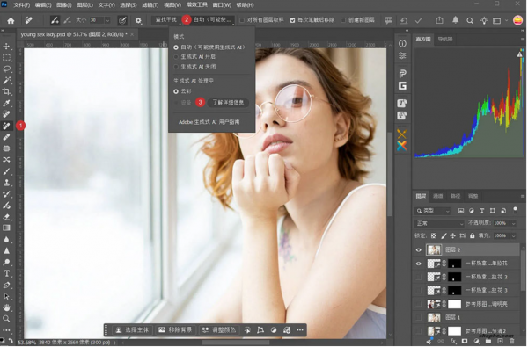Select the Brush tool
Viewport: 528px width, 347px height.
coord(6,171)
